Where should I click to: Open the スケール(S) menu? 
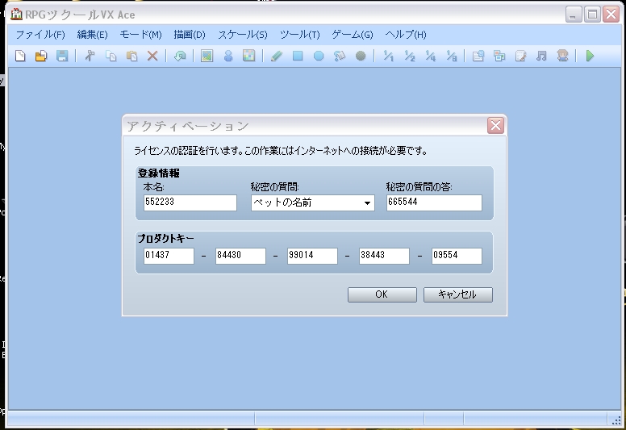click(243, 35)
